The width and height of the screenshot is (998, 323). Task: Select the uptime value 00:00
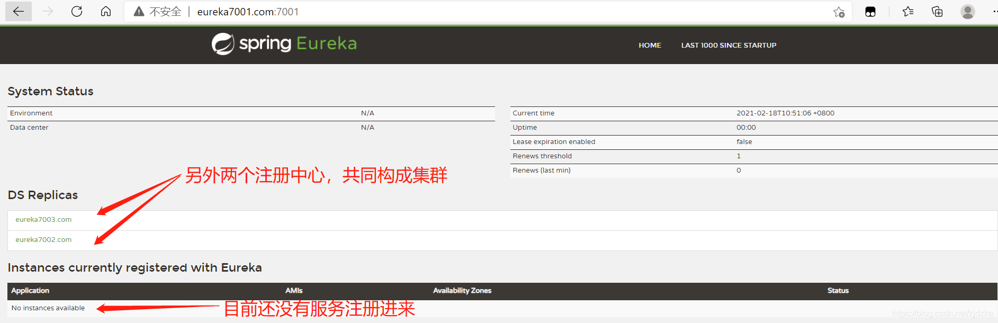(x=746, y=128)
